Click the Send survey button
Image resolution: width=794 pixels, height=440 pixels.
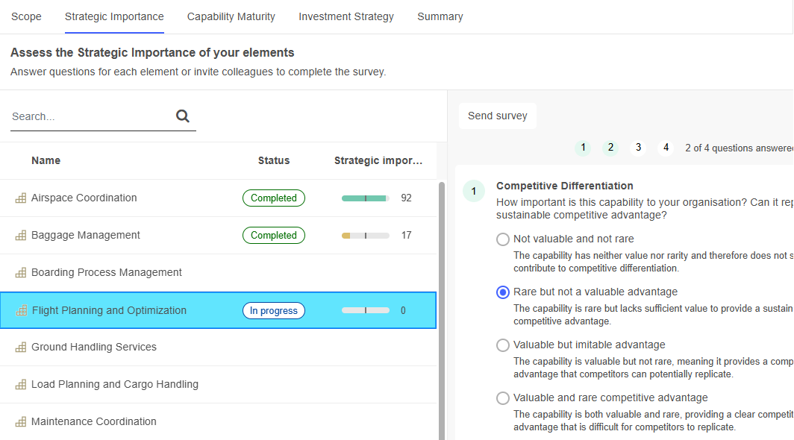point(497,116)
